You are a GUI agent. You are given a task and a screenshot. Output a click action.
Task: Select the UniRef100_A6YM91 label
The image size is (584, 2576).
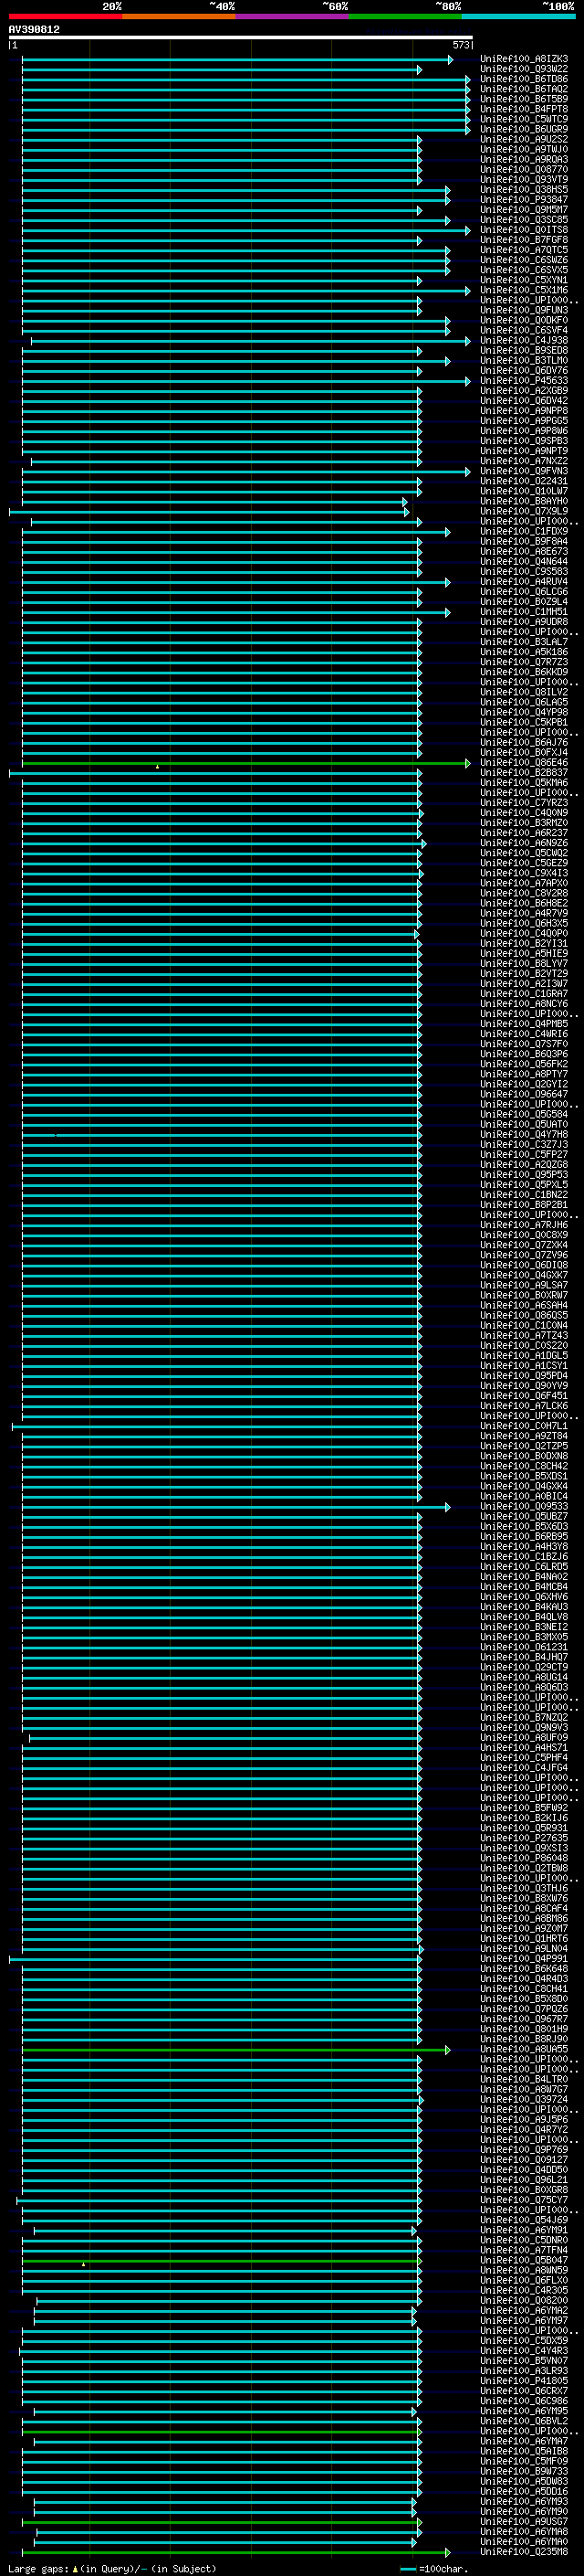pyautogui.click(x=524, y=2230)
